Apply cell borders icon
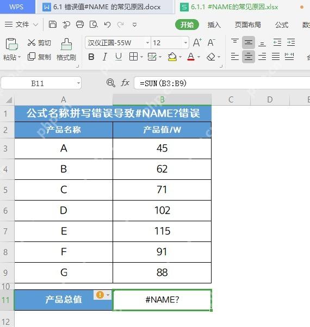310x327 pixels. point(133,57)
